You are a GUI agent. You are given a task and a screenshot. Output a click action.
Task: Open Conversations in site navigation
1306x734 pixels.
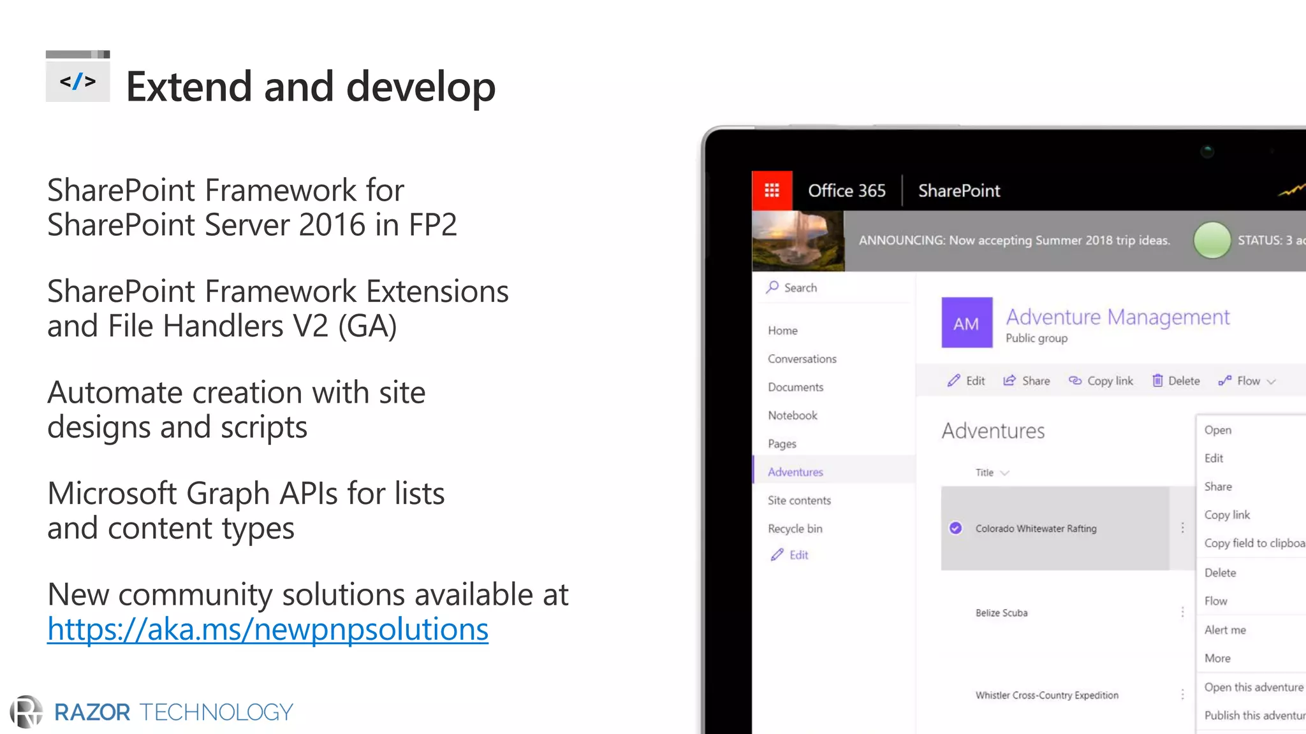coord(802,359)
